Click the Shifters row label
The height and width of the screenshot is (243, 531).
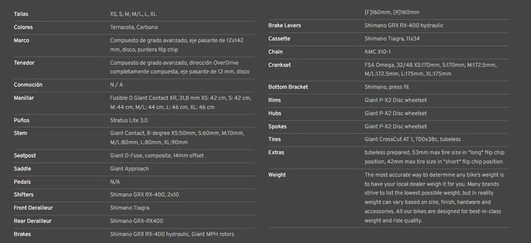point(23,195)
